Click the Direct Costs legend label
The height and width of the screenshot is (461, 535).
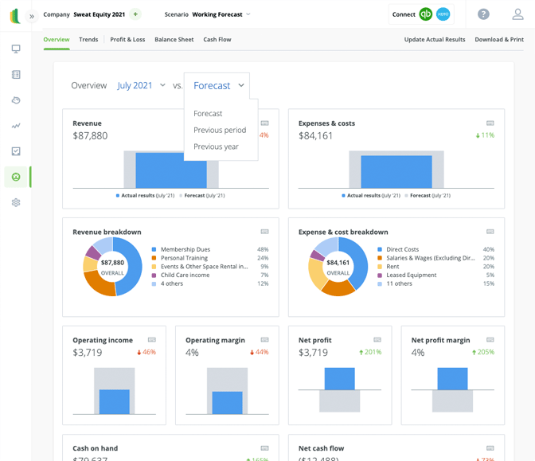click(x=403, y=249)
